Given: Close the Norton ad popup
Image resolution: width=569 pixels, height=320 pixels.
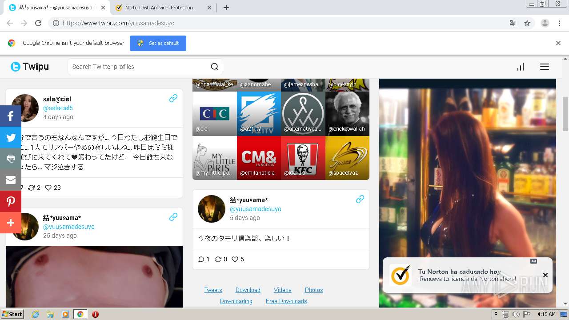Looking at the screenshot, I should click(x=545, y=275).
